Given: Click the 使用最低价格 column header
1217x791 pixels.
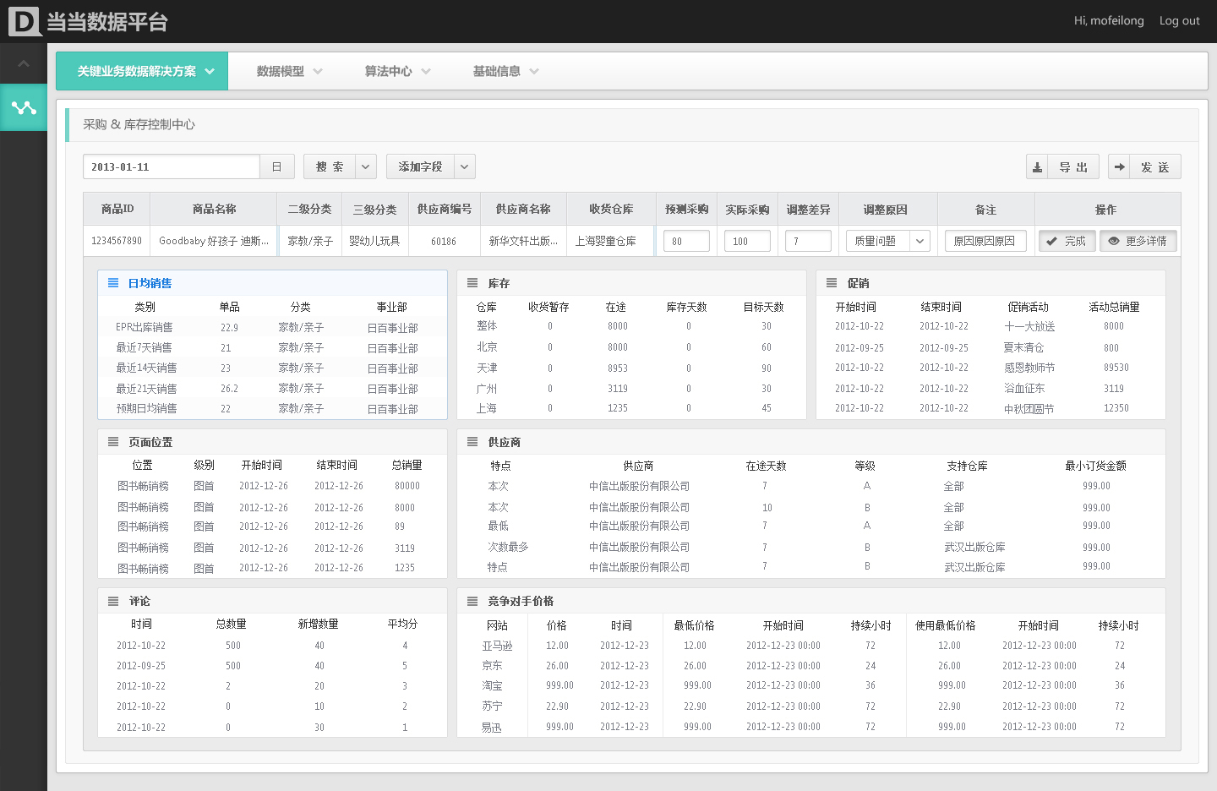Looking at the screenshot, I should point(946,625).
